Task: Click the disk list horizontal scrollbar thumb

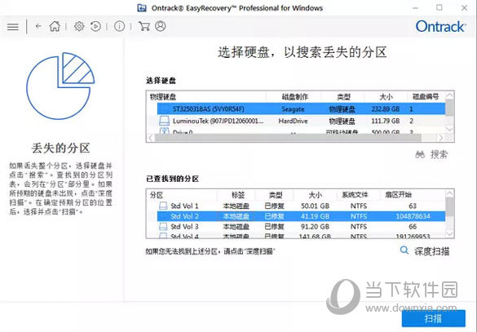Action: pos(288,138)
